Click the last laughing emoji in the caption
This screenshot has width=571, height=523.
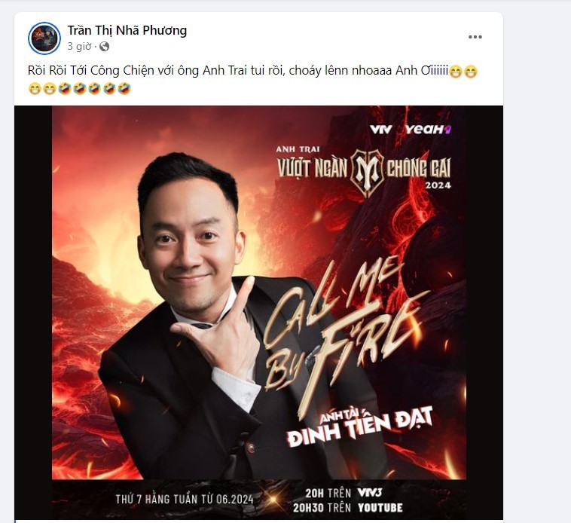pos(124,88)
